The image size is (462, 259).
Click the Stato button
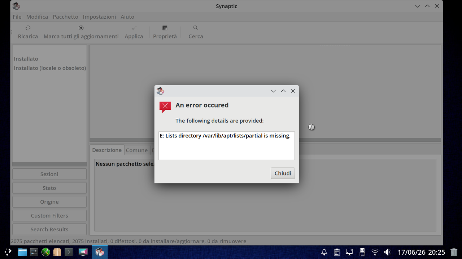coord(49,188)
